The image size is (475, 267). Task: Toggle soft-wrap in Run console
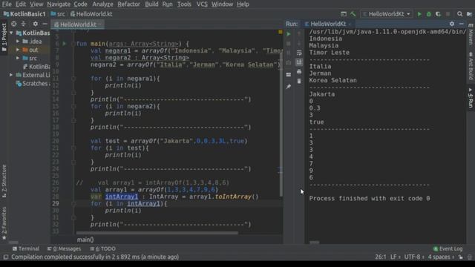(x=299, y=53)
